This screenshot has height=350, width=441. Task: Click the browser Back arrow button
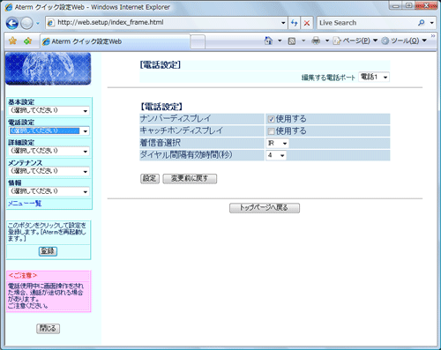click(12, 23)
